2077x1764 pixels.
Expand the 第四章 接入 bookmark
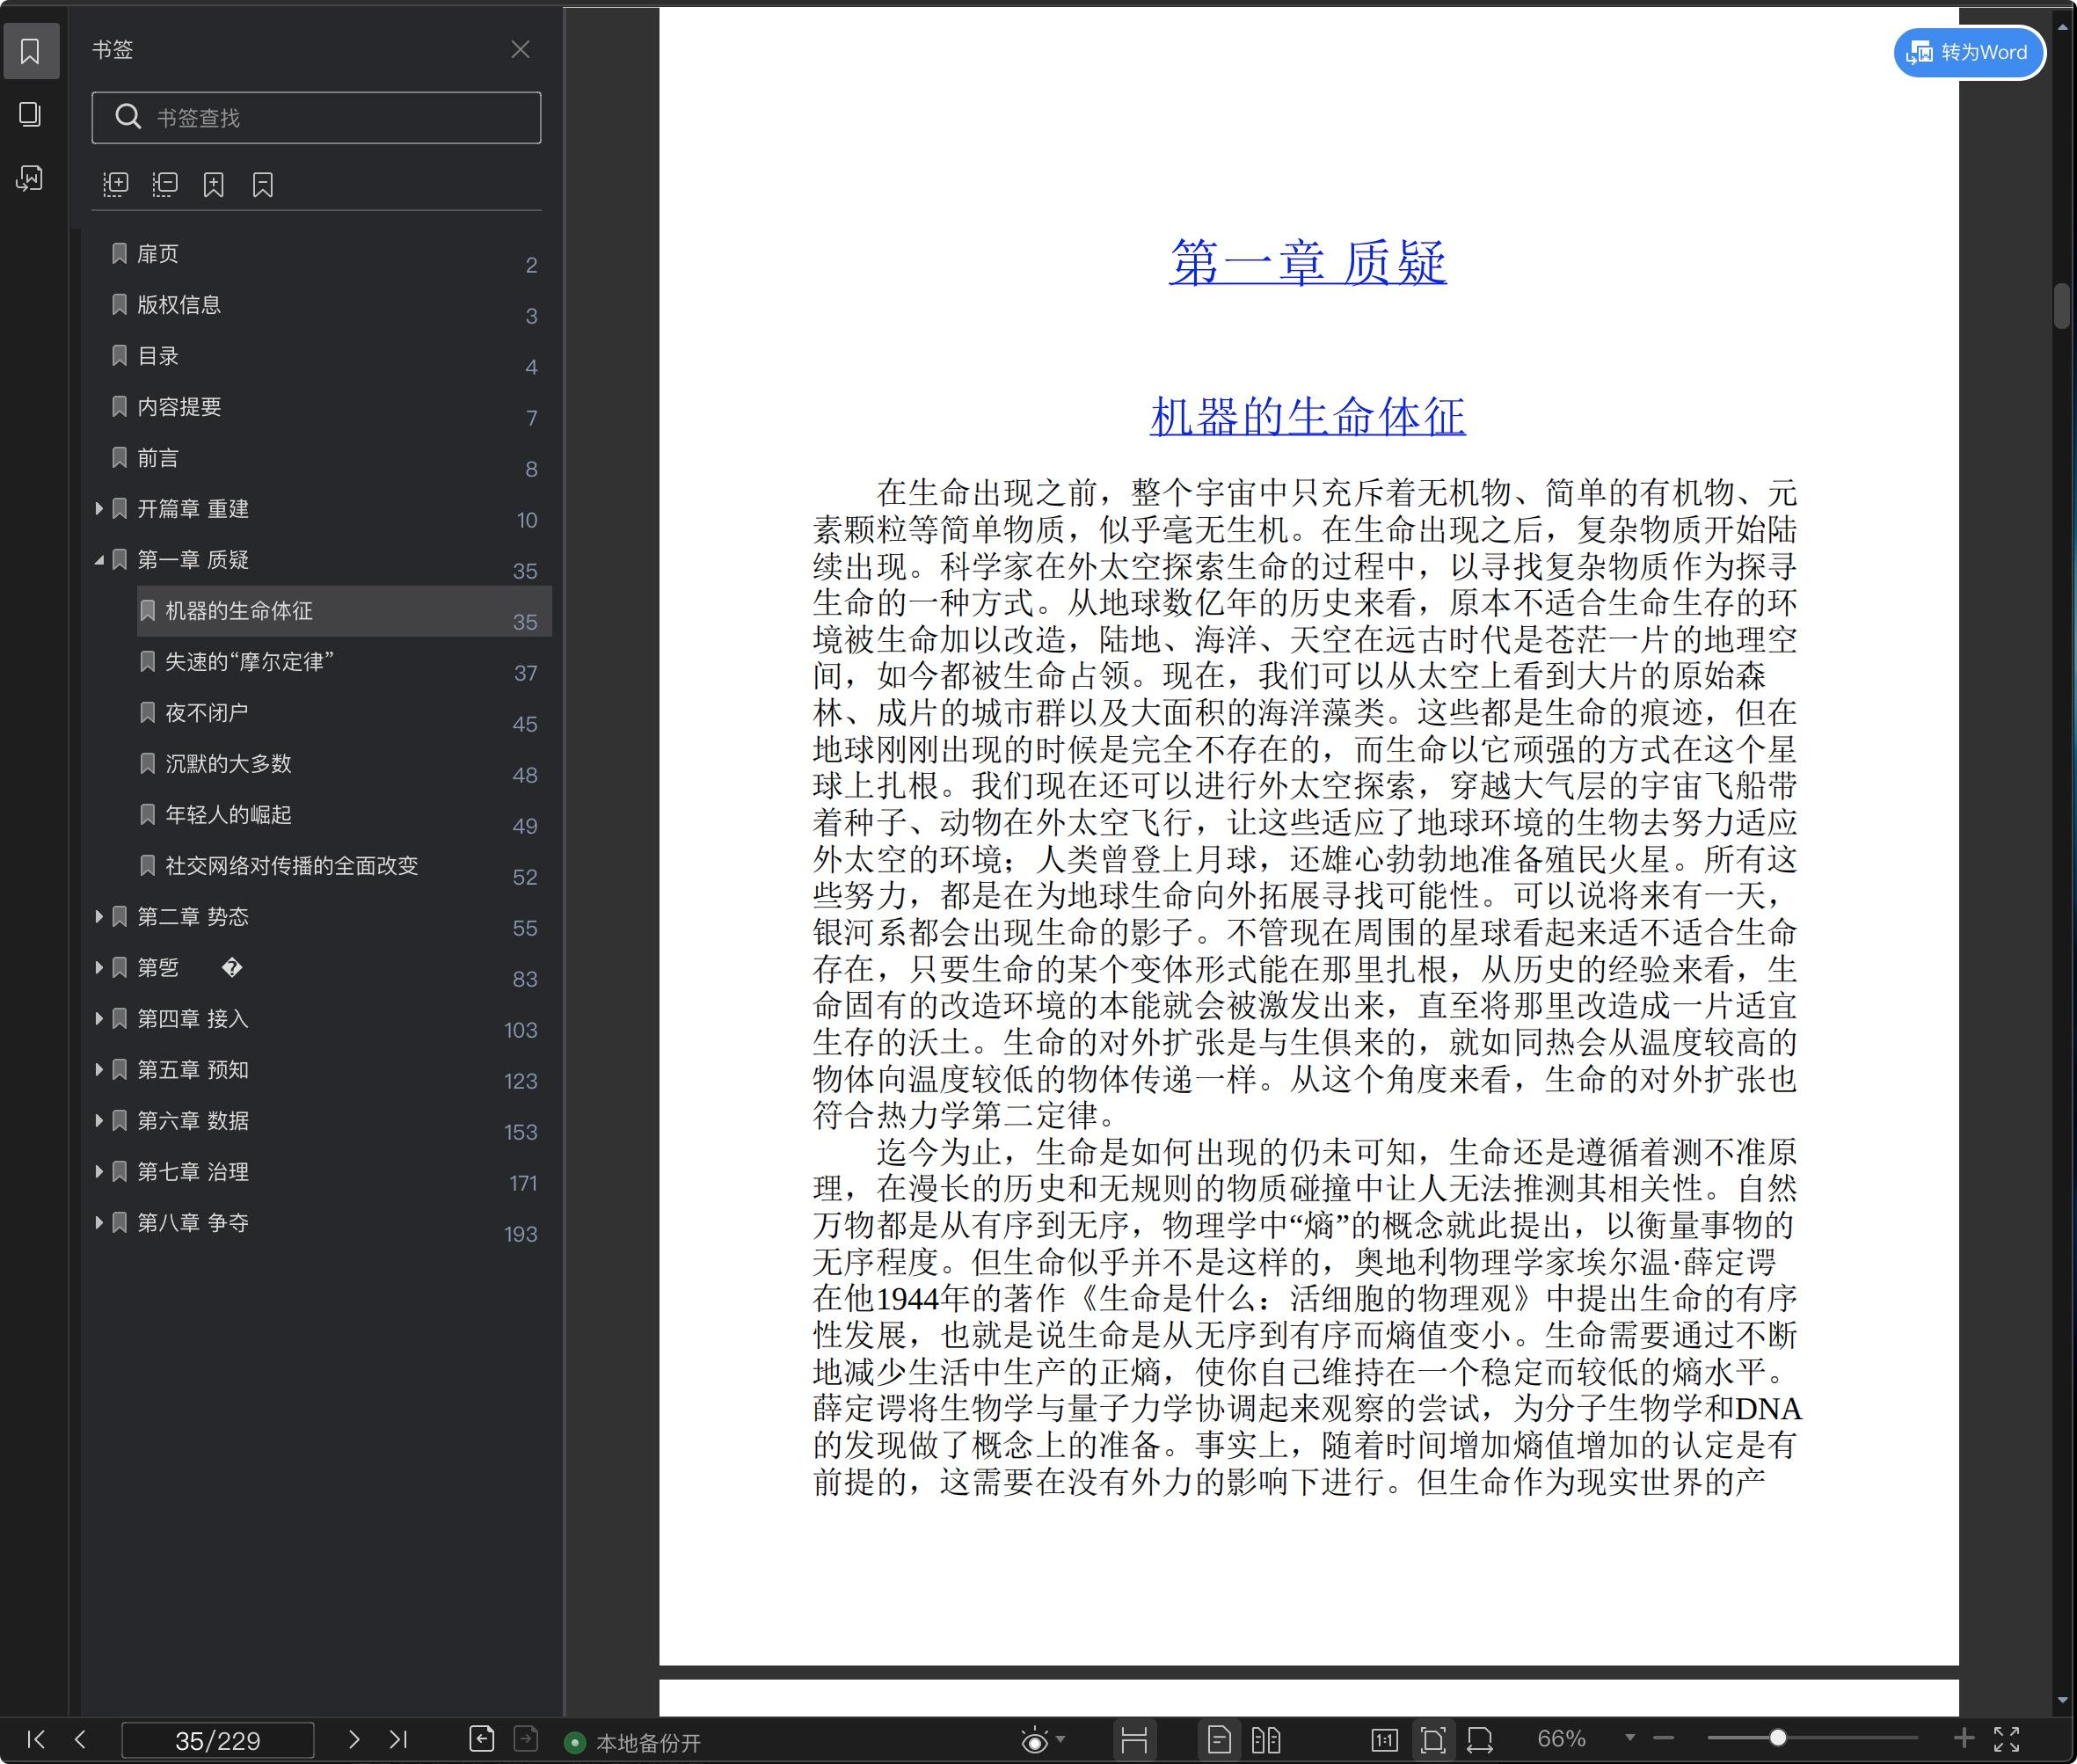tap(99, 1018)
